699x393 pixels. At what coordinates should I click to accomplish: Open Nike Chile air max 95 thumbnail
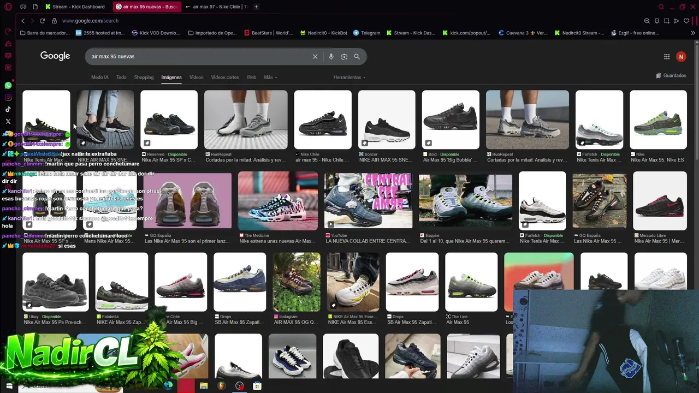point(323,120)
